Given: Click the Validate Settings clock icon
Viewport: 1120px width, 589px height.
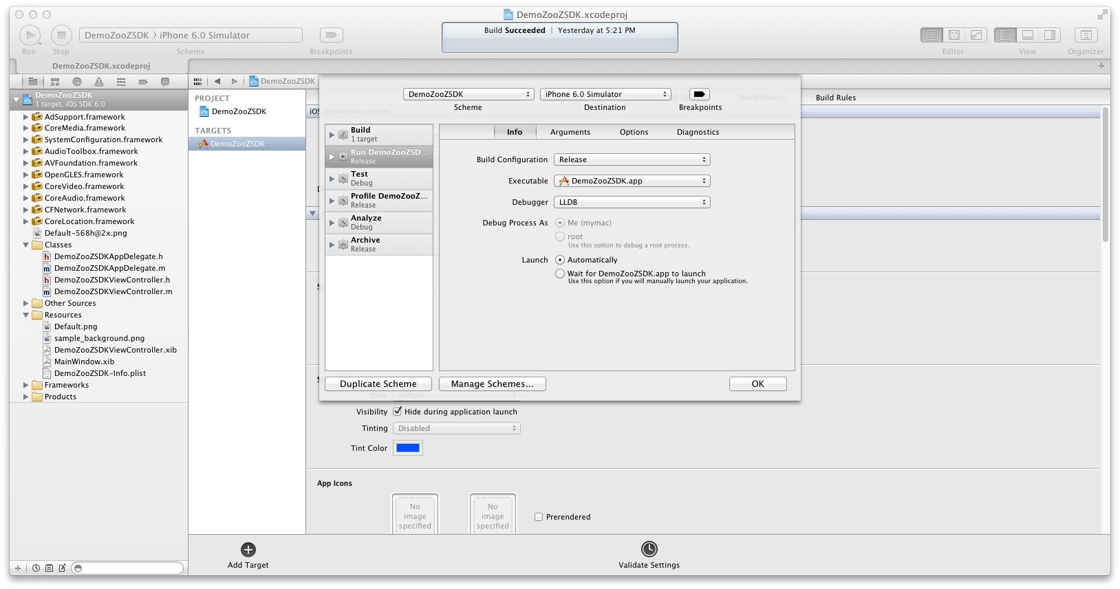Looking at the screenshot, I should coord(649,549).
